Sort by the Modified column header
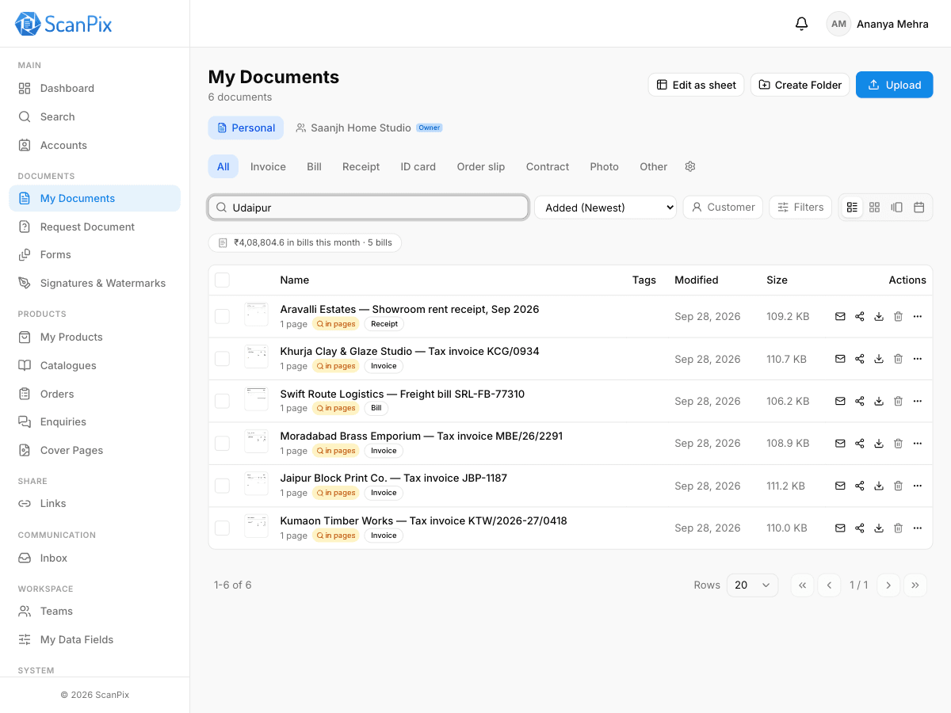The height and width of the screenshot is (713, 951). point(697,280)
